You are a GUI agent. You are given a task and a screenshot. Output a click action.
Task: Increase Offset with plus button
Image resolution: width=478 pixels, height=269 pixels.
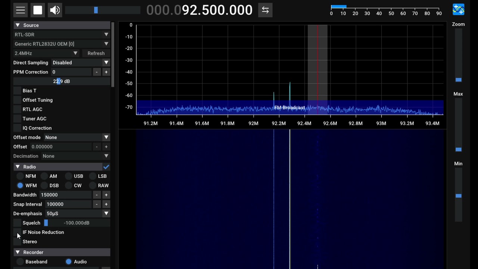coord(106,146)
